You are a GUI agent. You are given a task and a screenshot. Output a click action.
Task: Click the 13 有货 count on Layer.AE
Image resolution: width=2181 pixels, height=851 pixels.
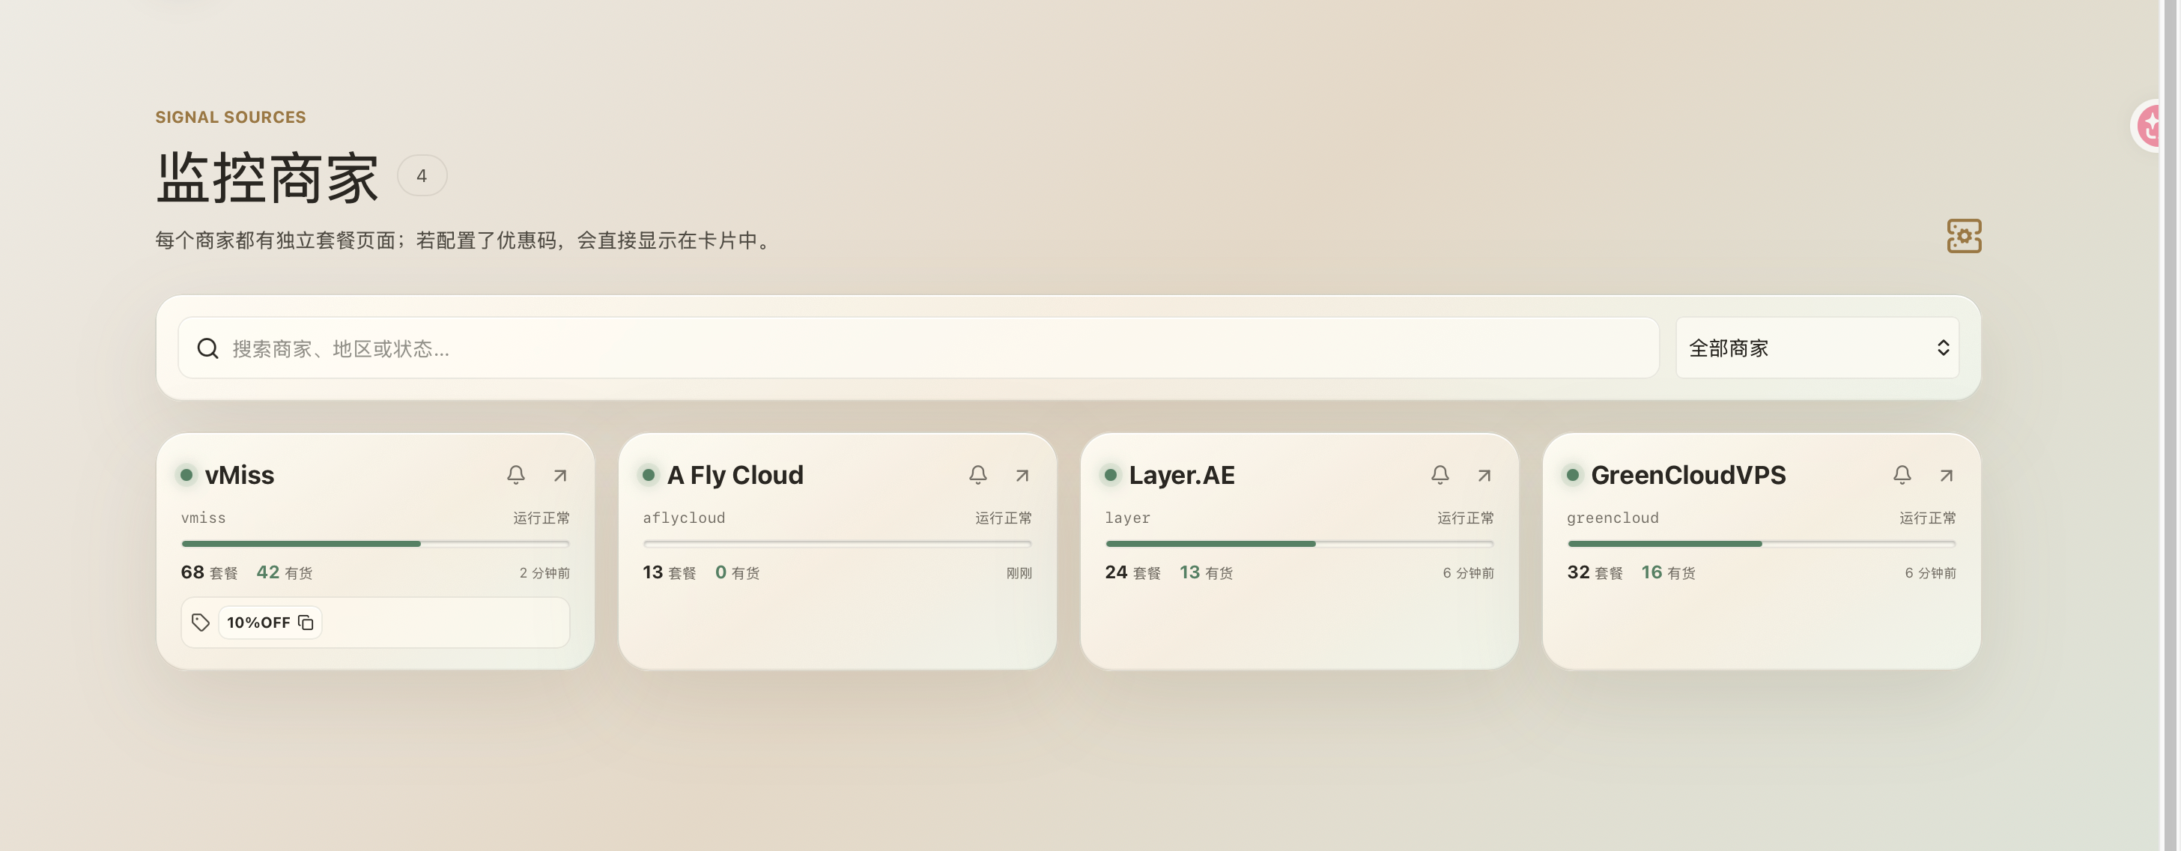pos(1207,572)
